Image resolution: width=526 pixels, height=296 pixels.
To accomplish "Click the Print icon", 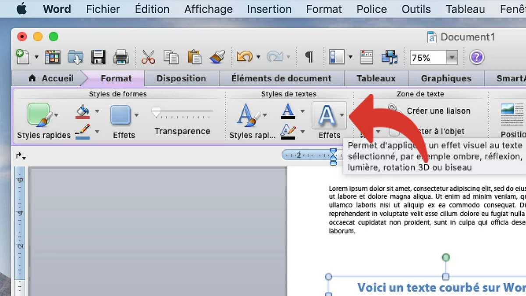I will 121,57.
